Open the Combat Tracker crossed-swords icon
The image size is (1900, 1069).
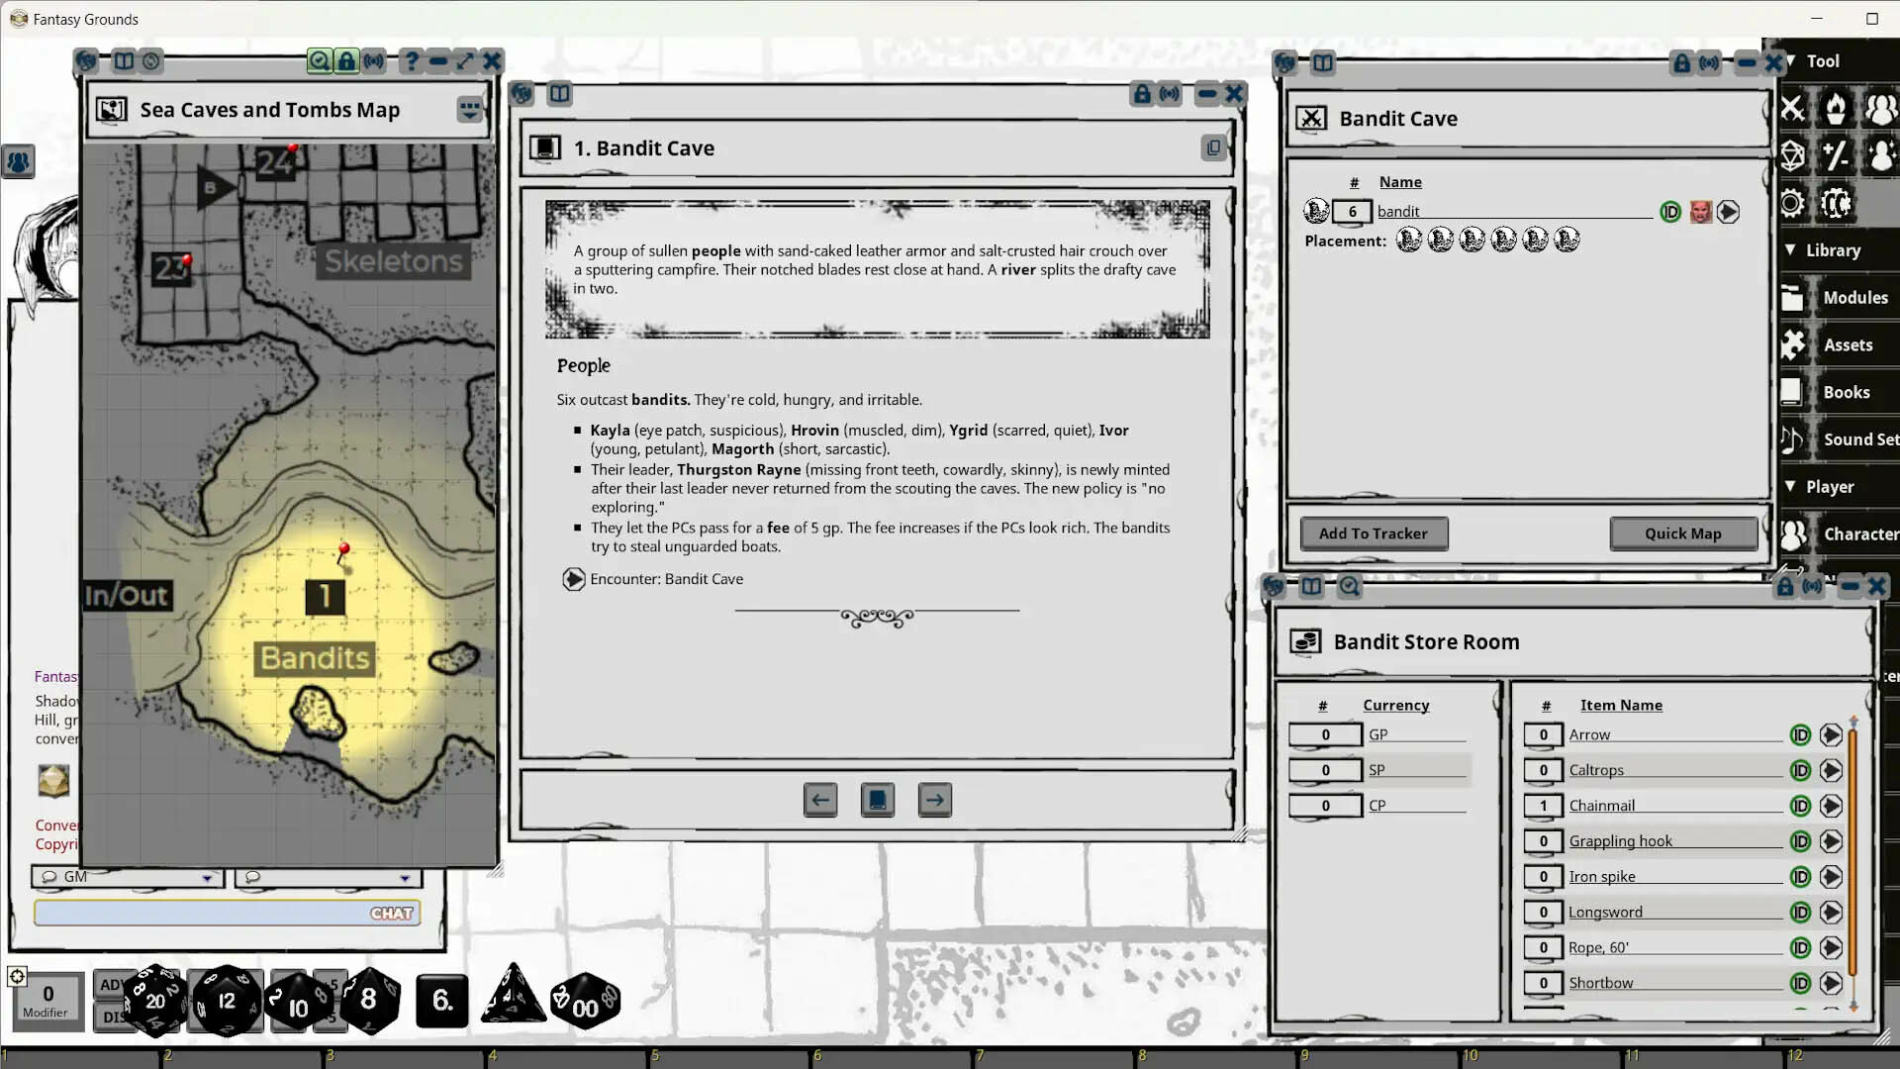1793,109
